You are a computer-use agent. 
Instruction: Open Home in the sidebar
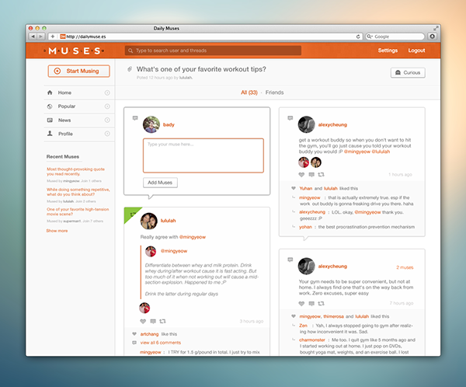78,92
